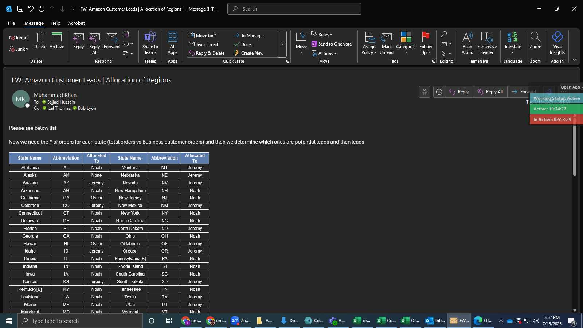The width and height of the screenshot is (583, 328).
Task: Click the Ignore conversation button
Action: tap(19, 38)
